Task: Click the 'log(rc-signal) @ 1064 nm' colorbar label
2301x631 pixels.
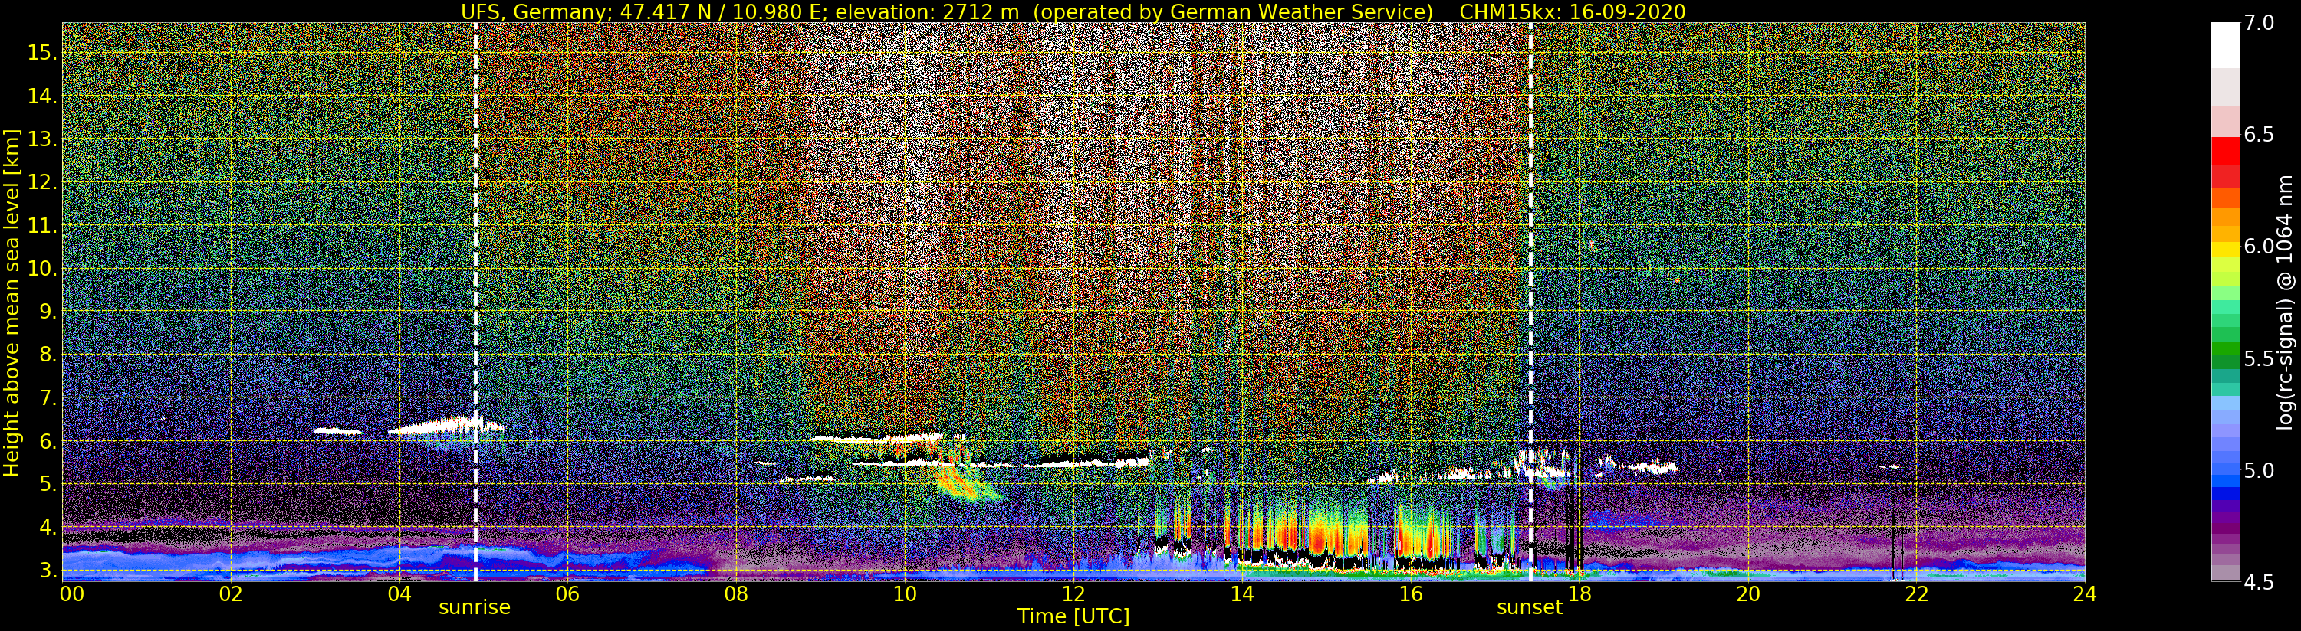Action: 2286,302
